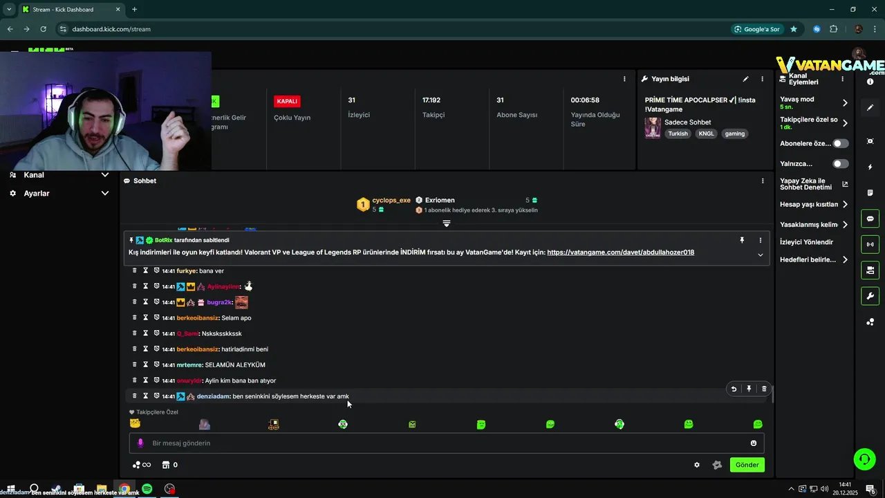Open the green support headset button
Screen dimensions: 885x498
(x=864, y=459)
